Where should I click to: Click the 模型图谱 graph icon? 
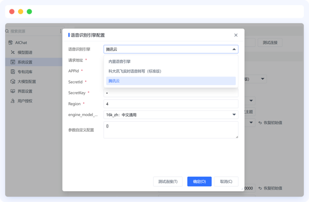13,52
